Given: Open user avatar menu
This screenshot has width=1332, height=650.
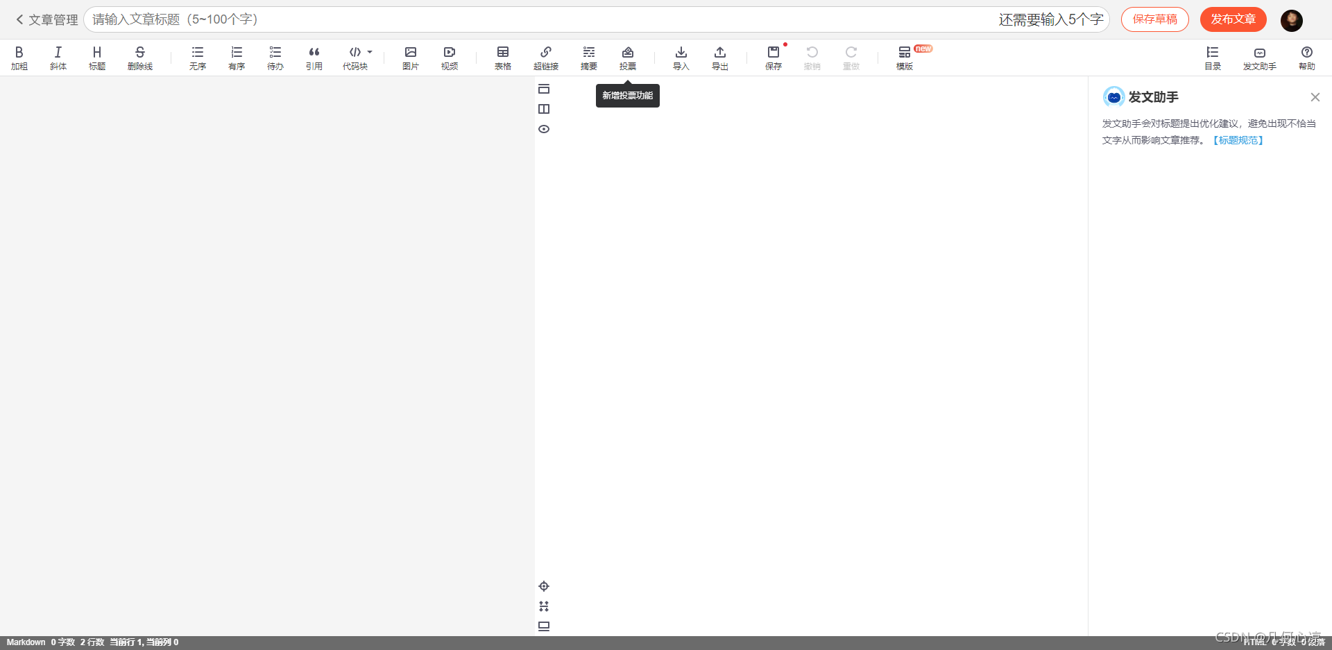Looking at the screenshot, I should point(1292,20).
